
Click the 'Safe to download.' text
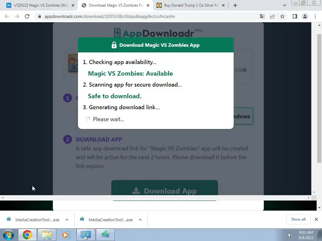114,96
